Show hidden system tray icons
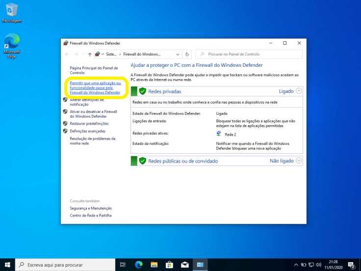 296,265
